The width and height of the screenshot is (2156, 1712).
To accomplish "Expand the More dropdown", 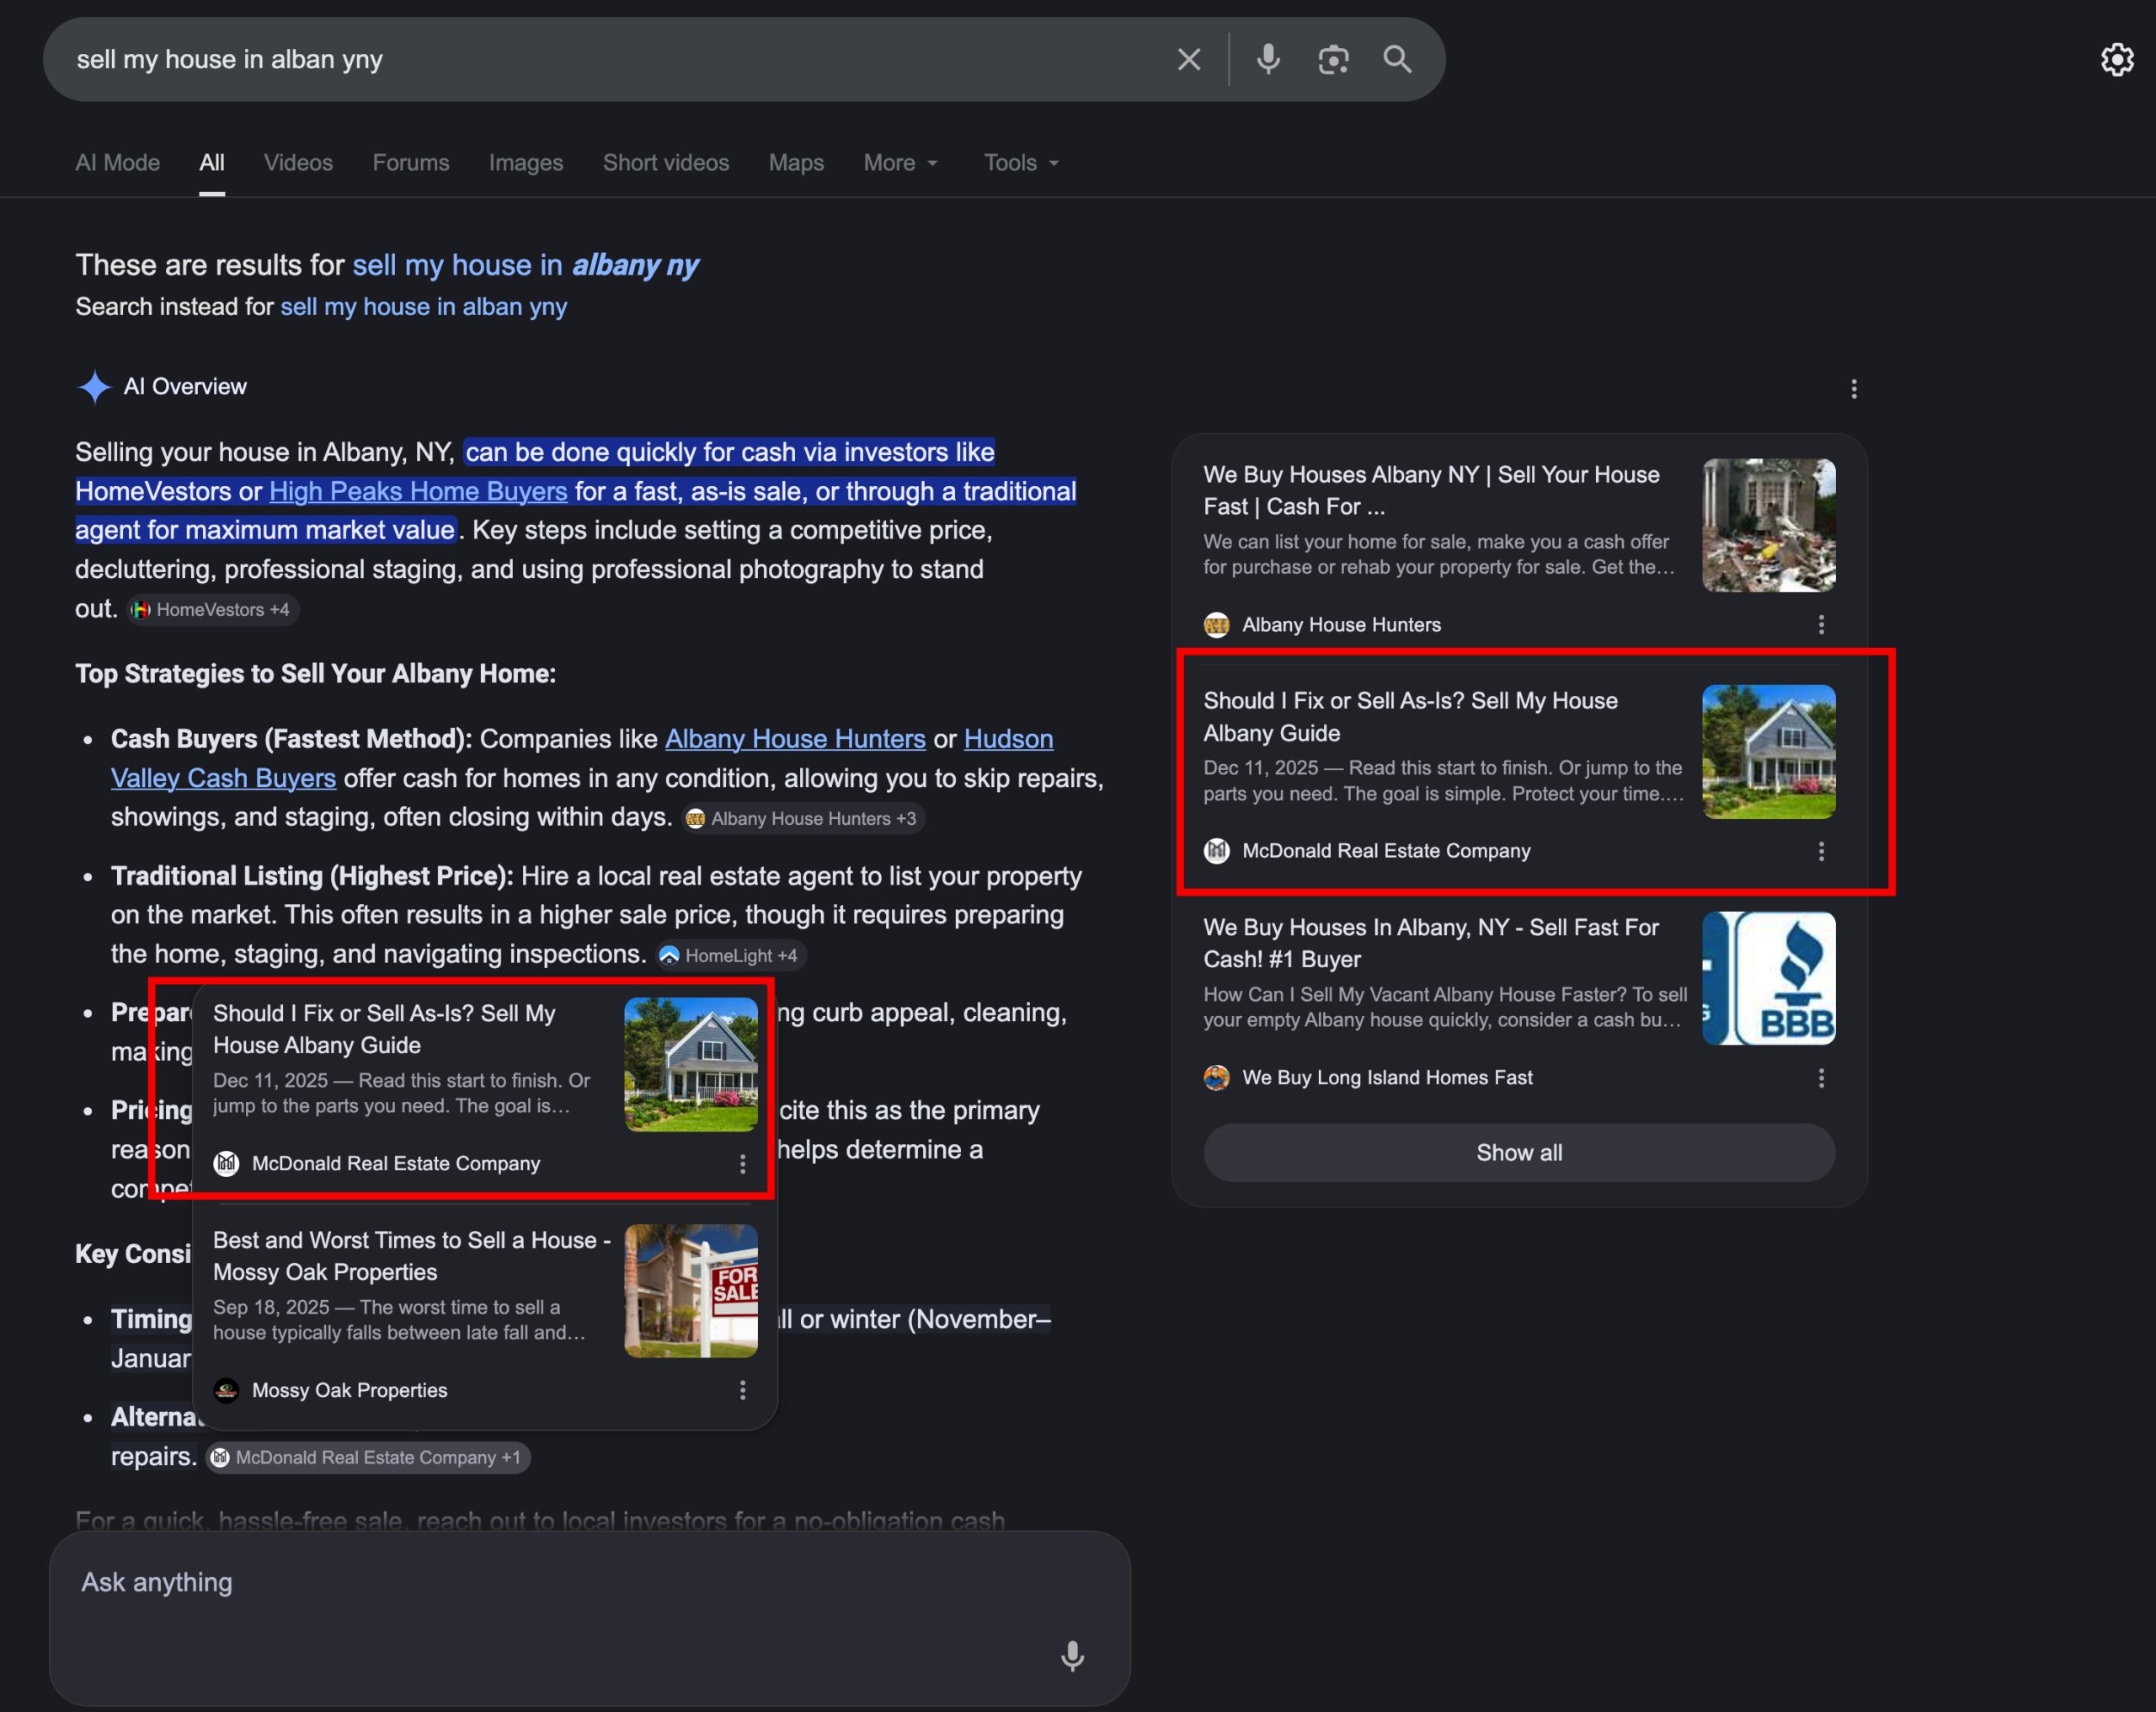I will 901,163.
